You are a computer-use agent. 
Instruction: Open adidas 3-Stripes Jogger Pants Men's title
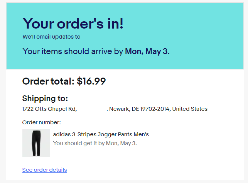(101, 134)
